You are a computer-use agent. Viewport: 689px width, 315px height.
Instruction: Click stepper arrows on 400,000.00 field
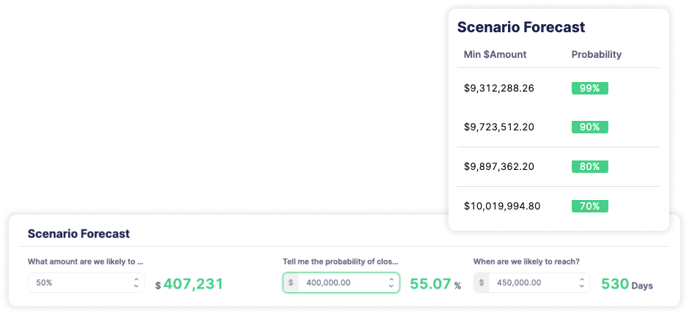click(391, 283)
